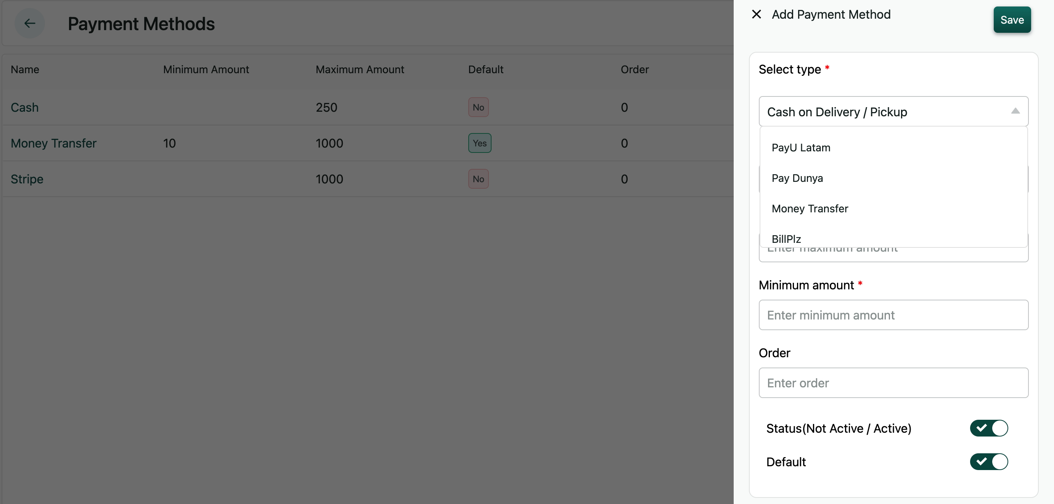This screenshot has height=504, width=1054.
Task: Click the No badge in Stripe row
Action: tap(478, 179)
